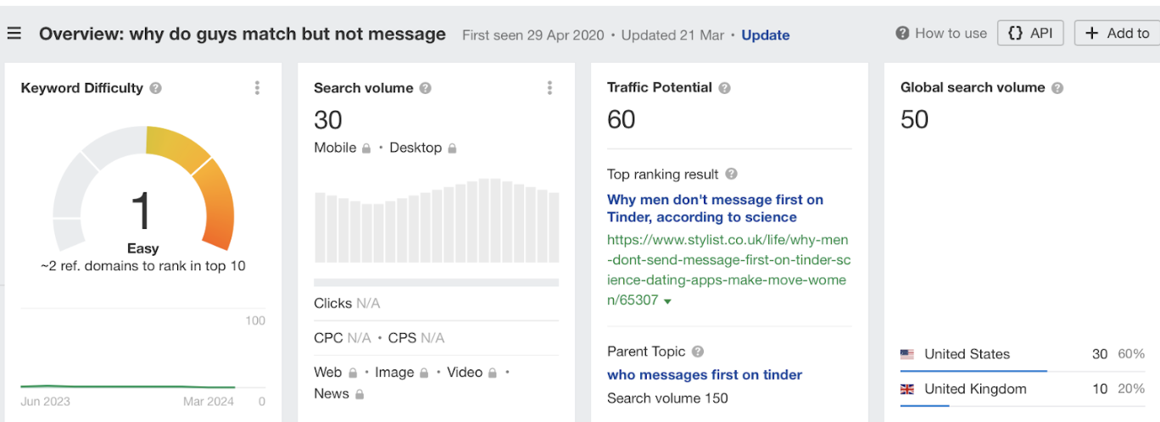The image size is (1160, 422).
Task: Open the Keyword Difficulty three-dot options menu
Action: (257, 88)
